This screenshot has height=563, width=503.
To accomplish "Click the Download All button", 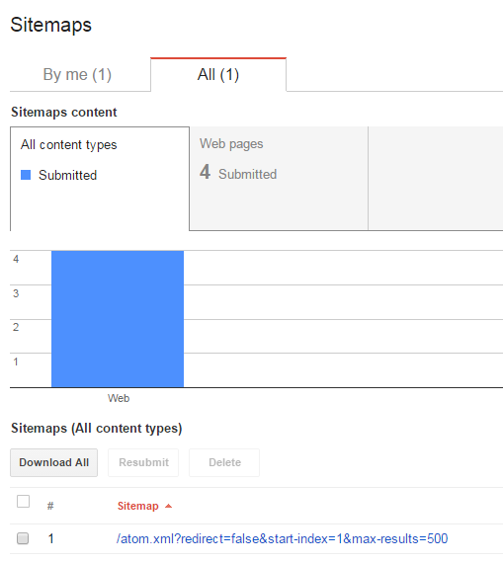I will click(54, 462).
